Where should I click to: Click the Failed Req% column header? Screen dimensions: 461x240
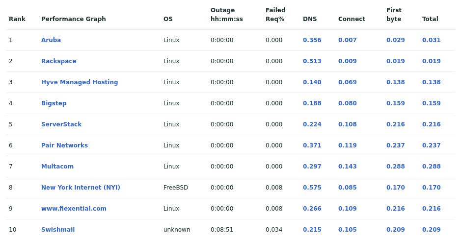275,14
